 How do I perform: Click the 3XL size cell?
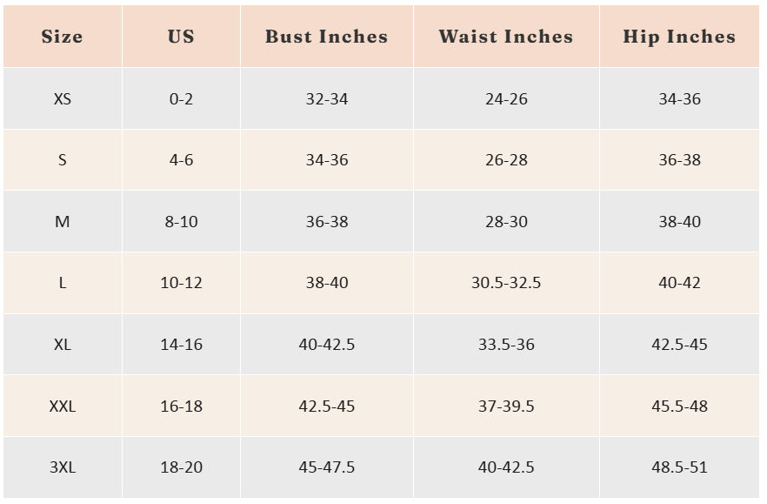62,467
